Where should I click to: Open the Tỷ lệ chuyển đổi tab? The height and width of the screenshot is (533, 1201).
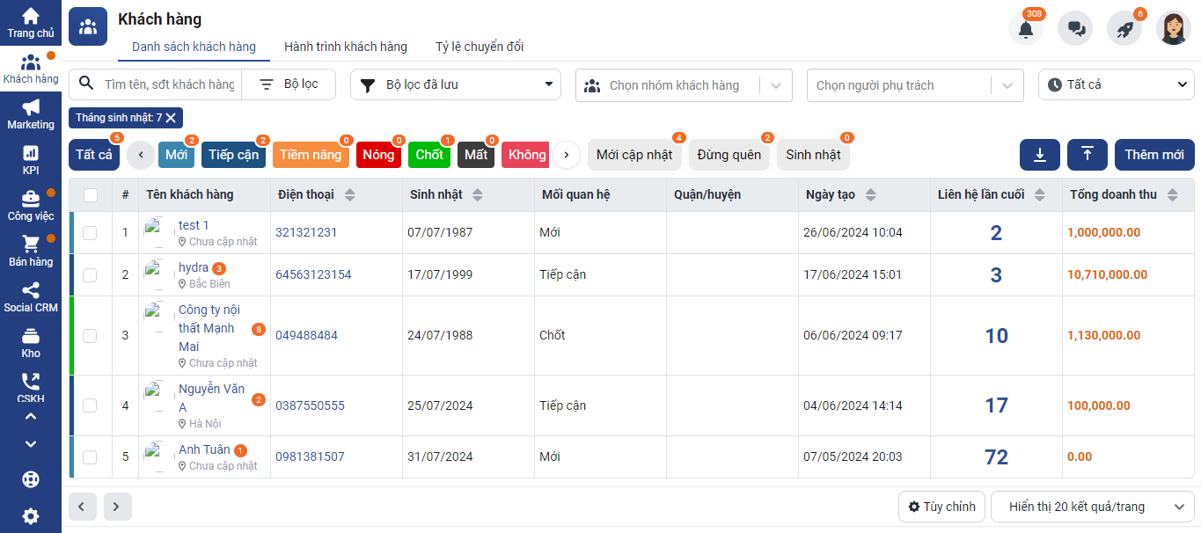coord(480,47)
